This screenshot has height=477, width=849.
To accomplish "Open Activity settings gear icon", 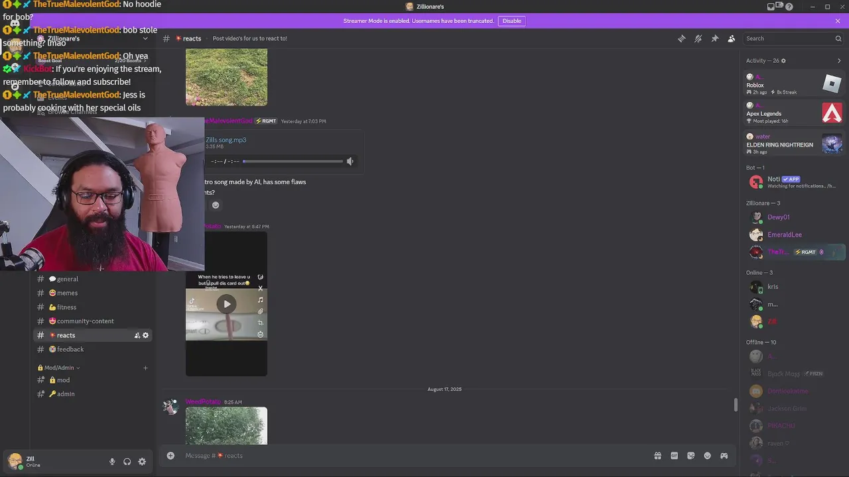I will point(783,61).
